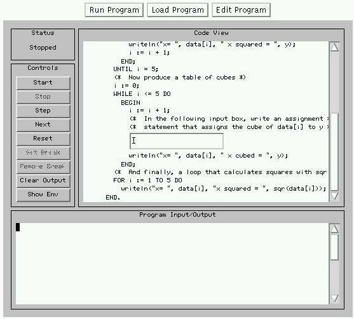
Task: Step through code with Step button
Action: coord(43,111)
